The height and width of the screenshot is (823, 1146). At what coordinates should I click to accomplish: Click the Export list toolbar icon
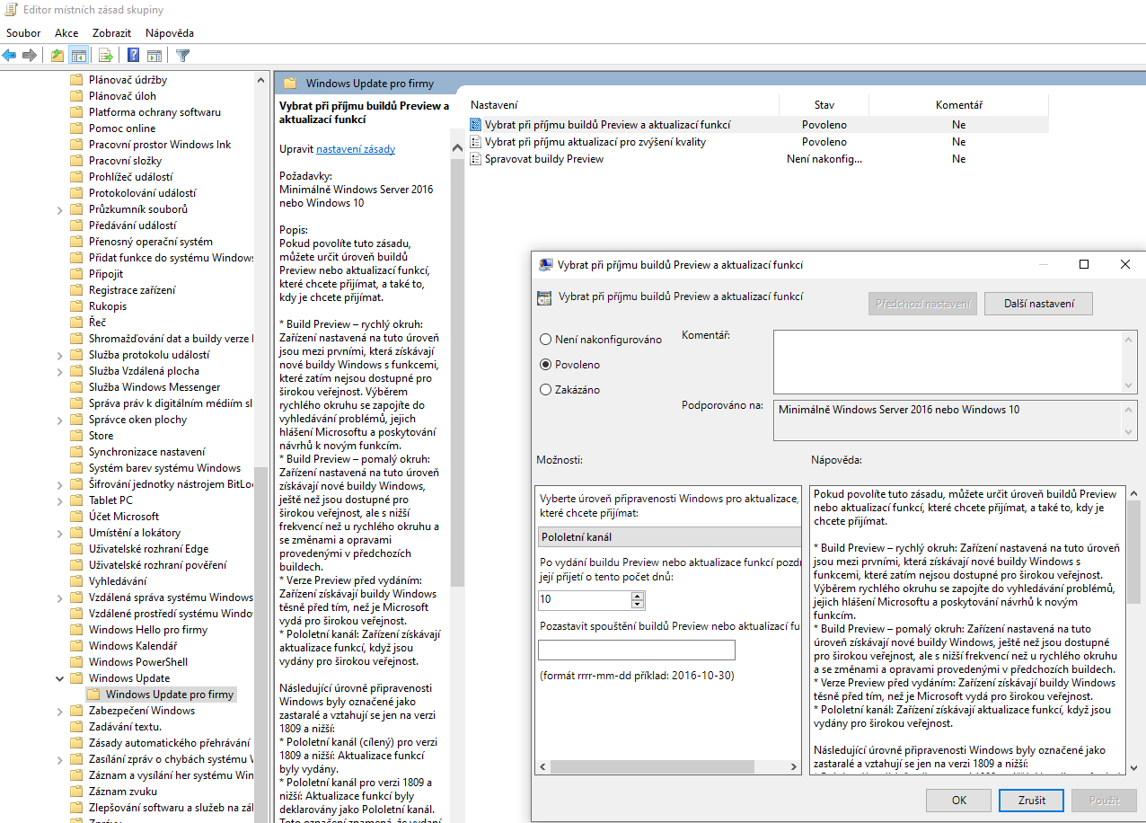tap(106, 56)
